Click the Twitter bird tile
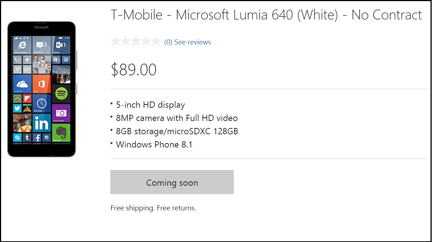The height and width of the screenshot is (242, 432). pos(17,108)
